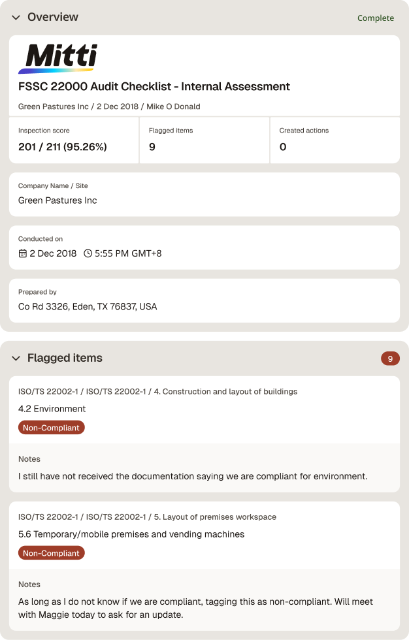
Task: Click the red flagged items count badge
Action: pyautogui.click(x=390, y=359)
